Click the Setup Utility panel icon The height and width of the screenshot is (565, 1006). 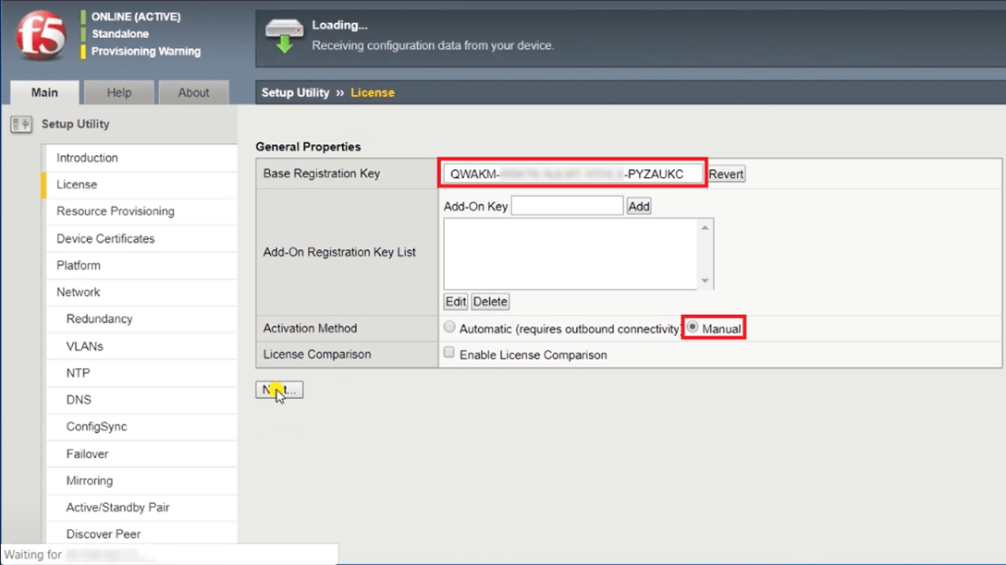[x=20, y=124]
